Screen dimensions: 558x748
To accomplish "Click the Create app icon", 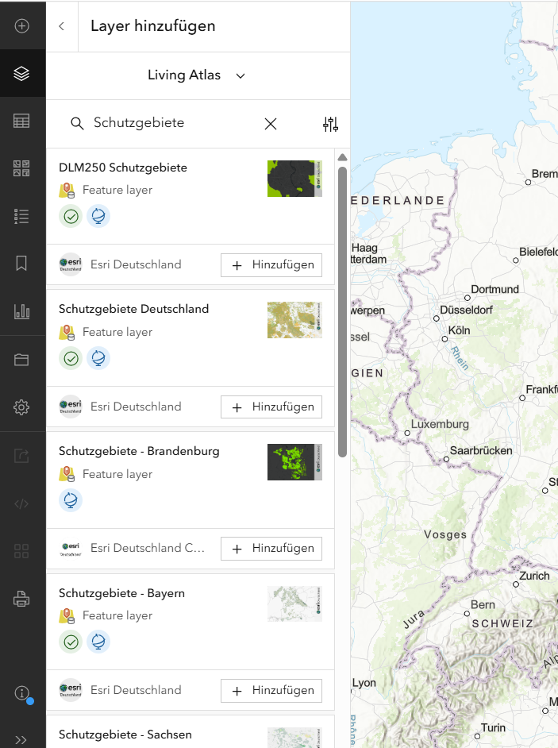I will pyautogui.click(x=22, y=551).
